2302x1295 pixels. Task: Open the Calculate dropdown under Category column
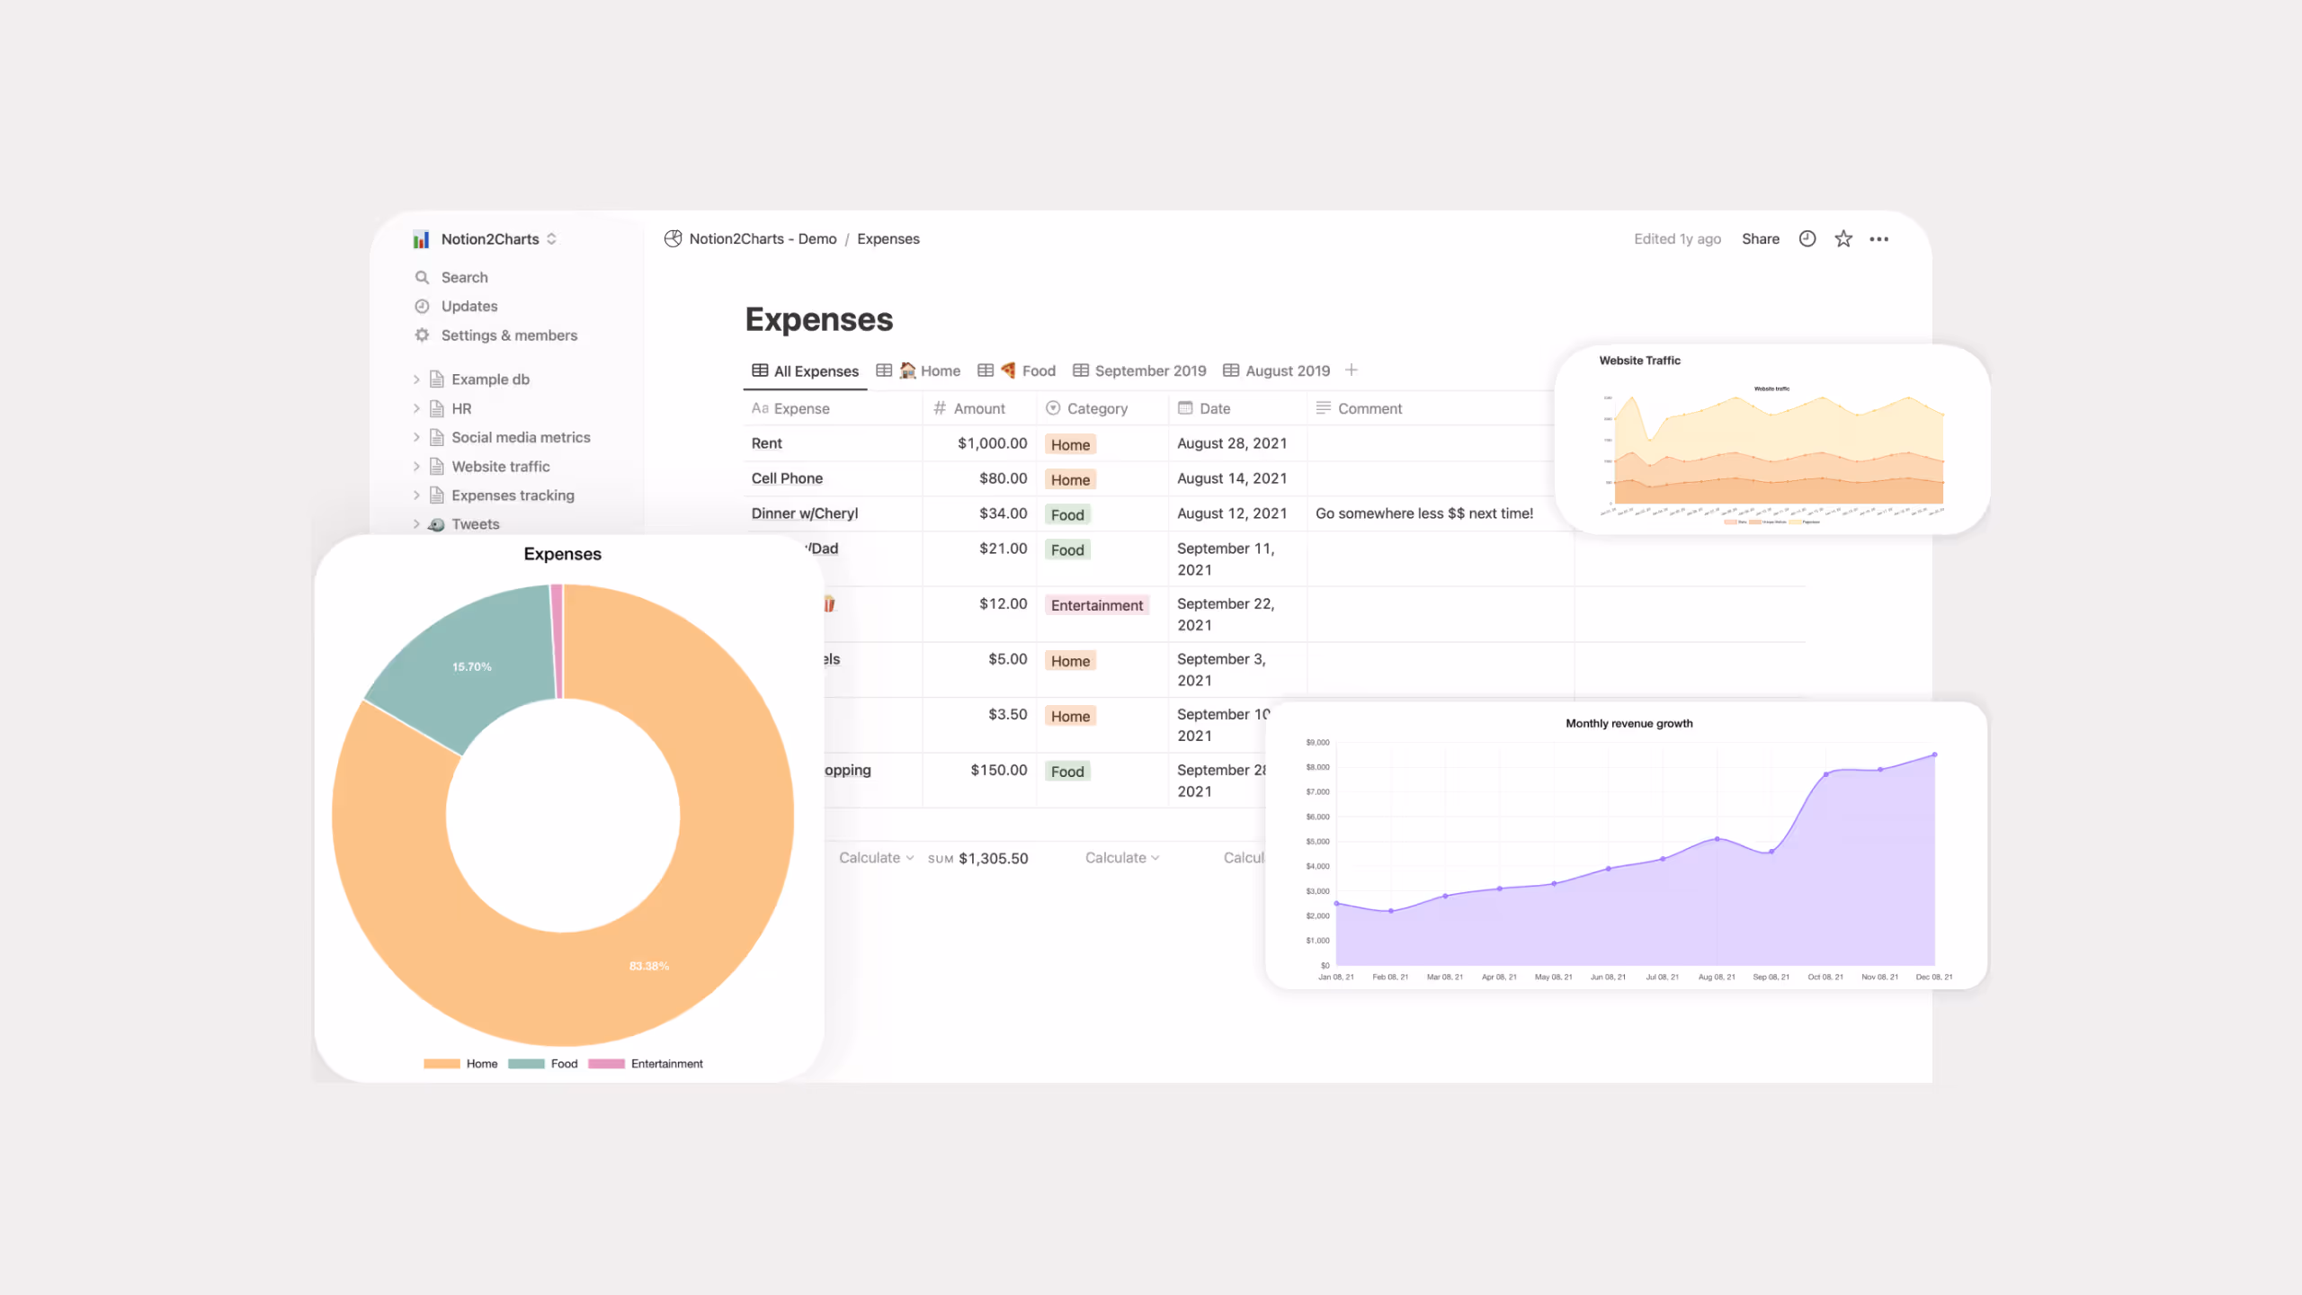(x=1121, y=858)
